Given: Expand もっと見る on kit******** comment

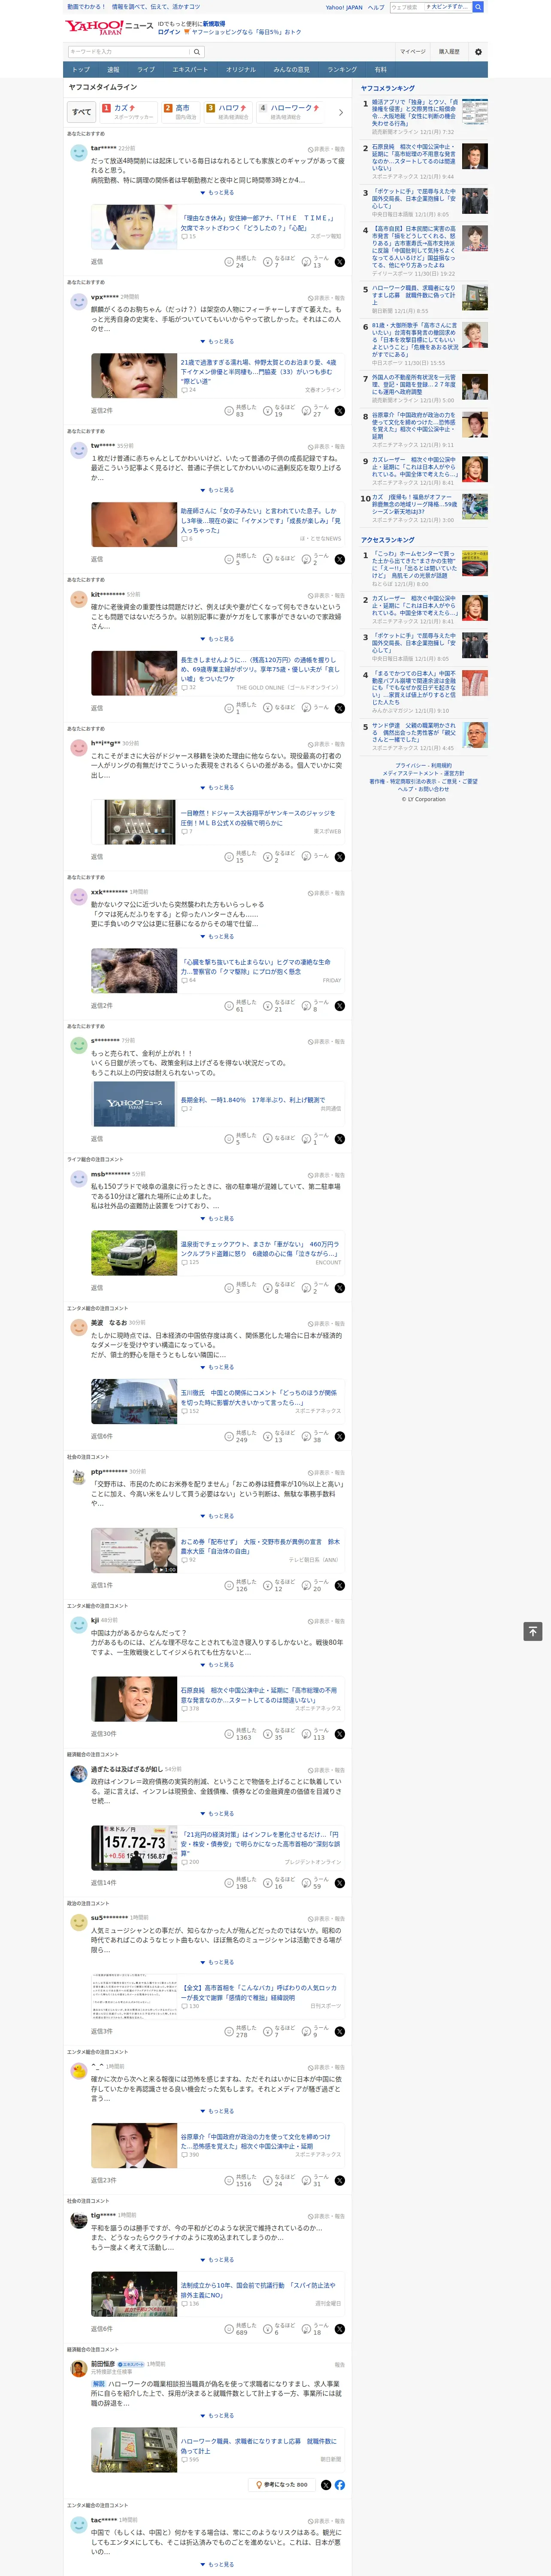Looking at the screenshot, I should (x=218, y=639).
